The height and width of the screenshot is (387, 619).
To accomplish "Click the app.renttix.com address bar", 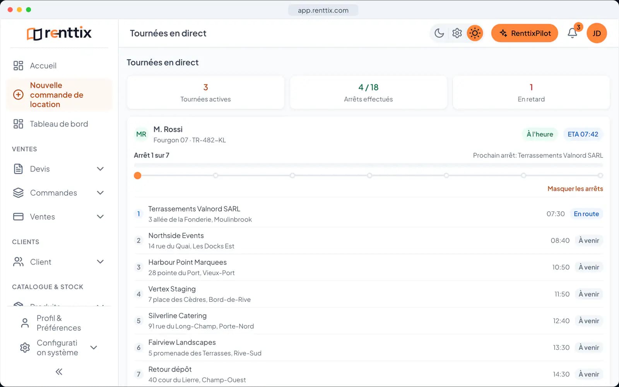I will [x=323, y=10].
